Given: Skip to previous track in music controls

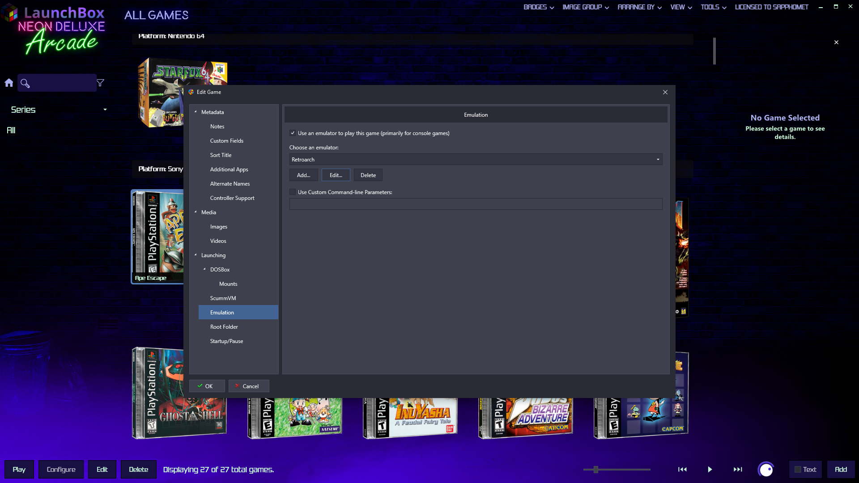Looking at the screenshot, I should [x=682, y=469].
